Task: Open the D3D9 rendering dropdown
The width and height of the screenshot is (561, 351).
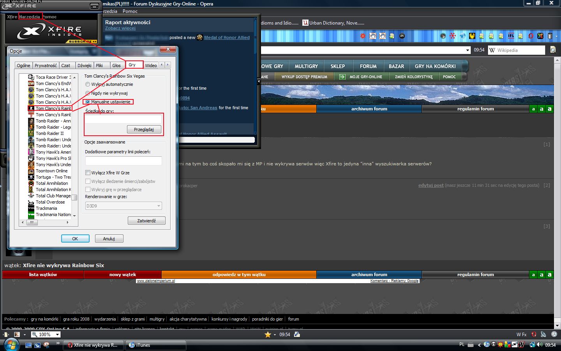Action: click(123, 206)
